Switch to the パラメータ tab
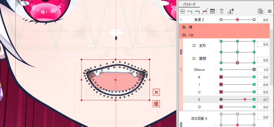 click(189, 4)
